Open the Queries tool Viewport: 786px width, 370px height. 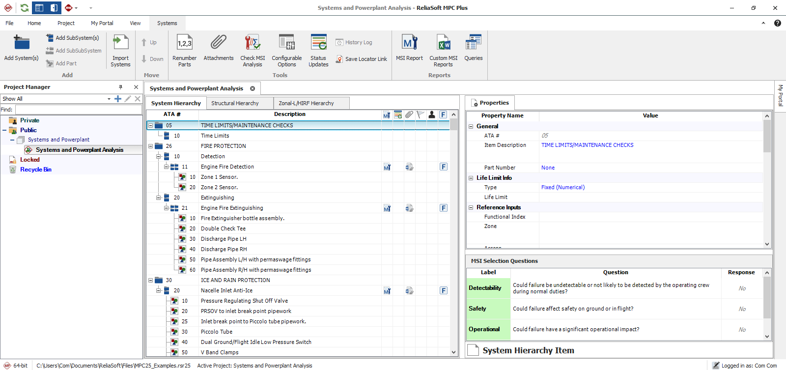pyautogui.click(x=473, y=43)
